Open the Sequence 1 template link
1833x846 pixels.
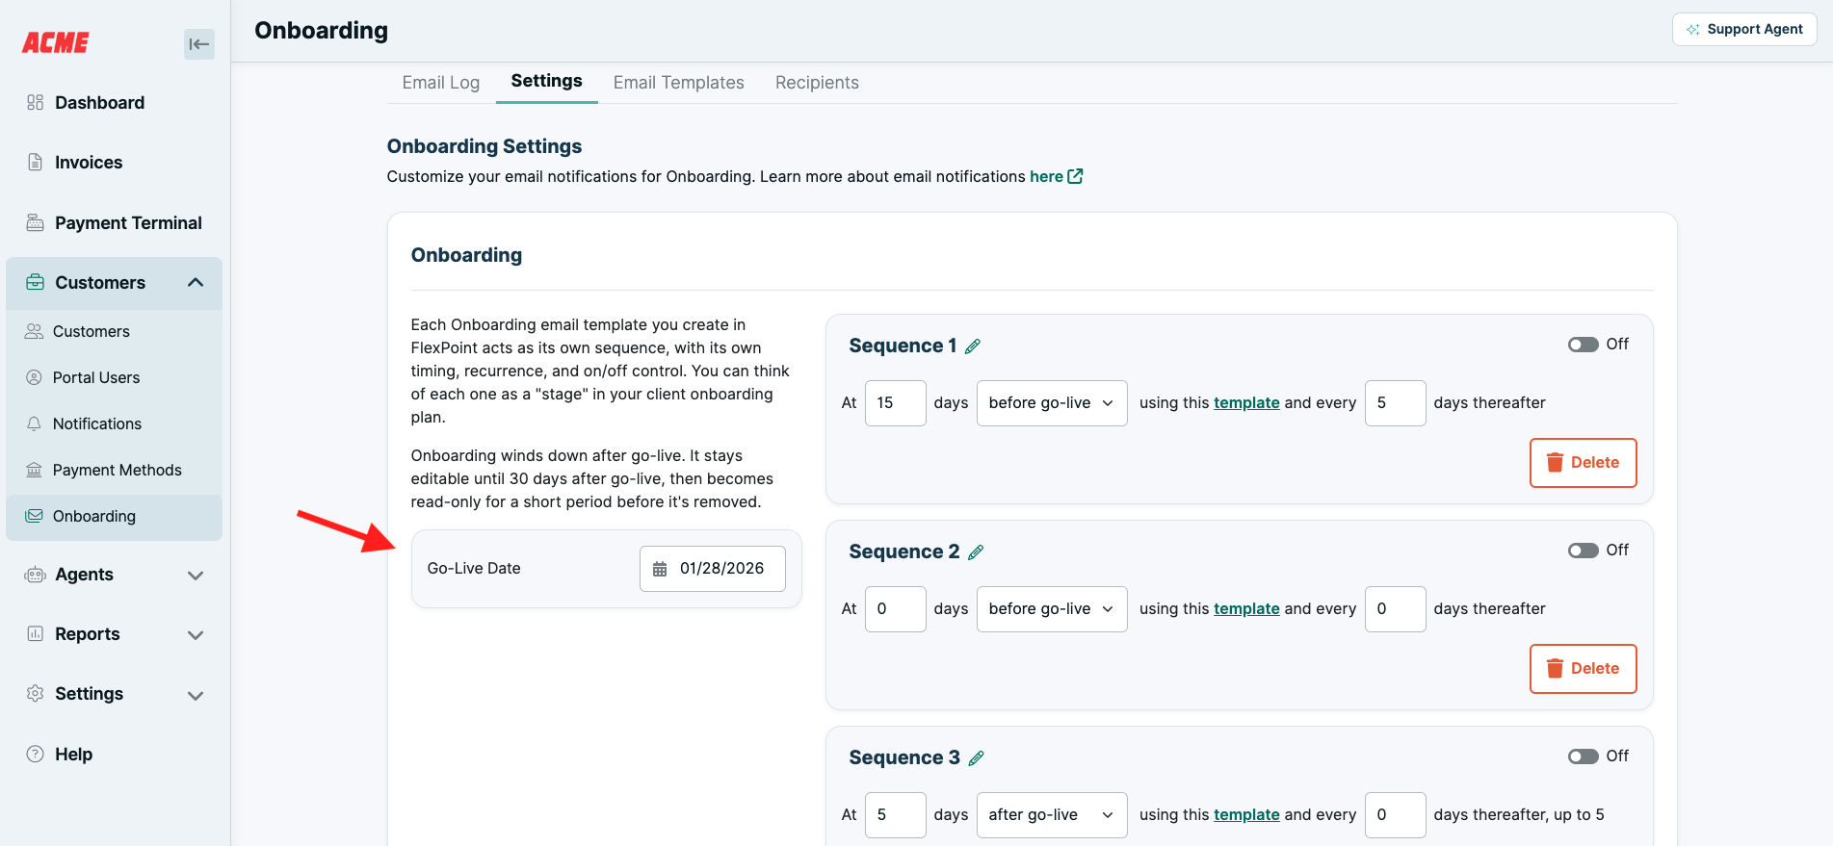click(1246, 403)
